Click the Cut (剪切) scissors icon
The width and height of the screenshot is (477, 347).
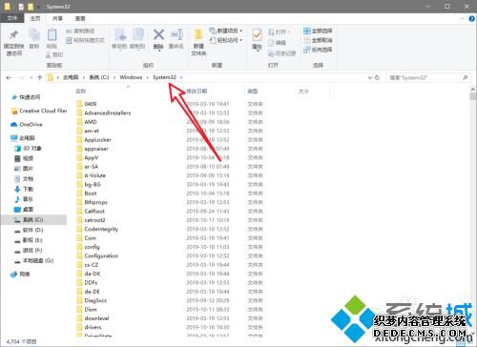pos(49,55)
